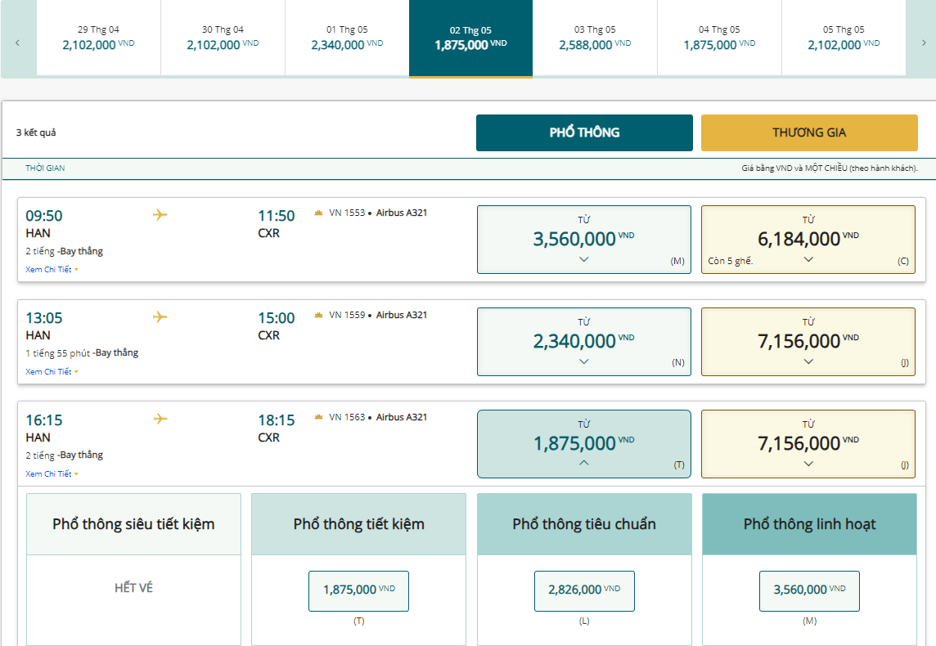Choose the Phổ thông linh hoạt 3,560,000 VND fare
This screenshot has height=646, width=936.
pos(808,590)
